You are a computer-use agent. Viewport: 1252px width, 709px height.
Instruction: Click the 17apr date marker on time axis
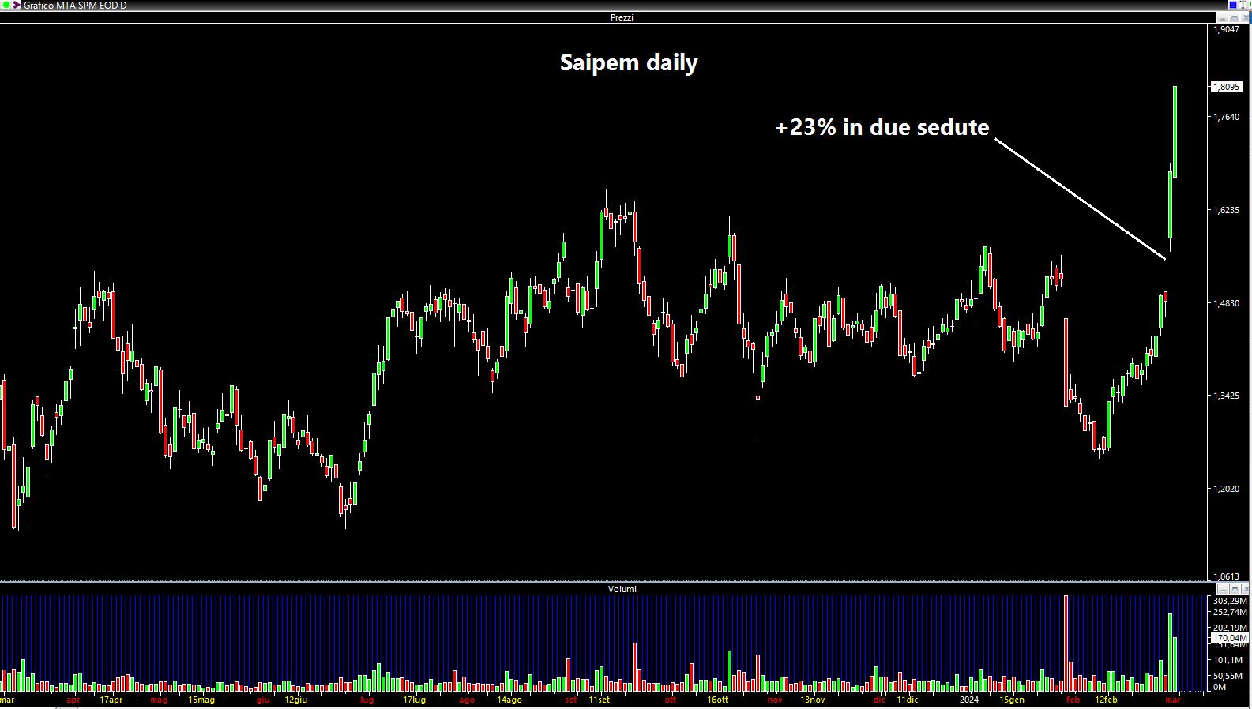click(111, 700)
